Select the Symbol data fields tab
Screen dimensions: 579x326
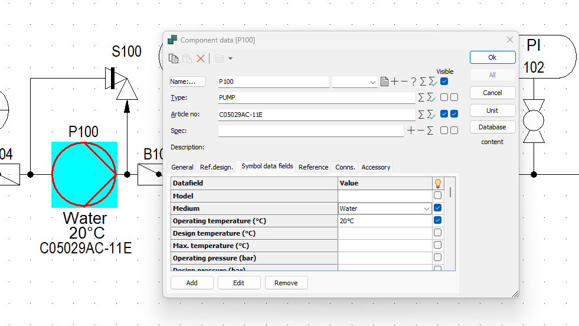[267, 167]
